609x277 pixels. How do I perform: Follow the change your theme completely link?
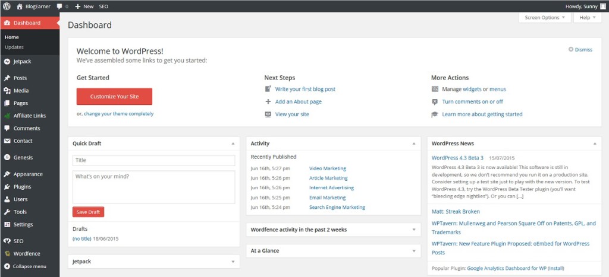(118, 114)
